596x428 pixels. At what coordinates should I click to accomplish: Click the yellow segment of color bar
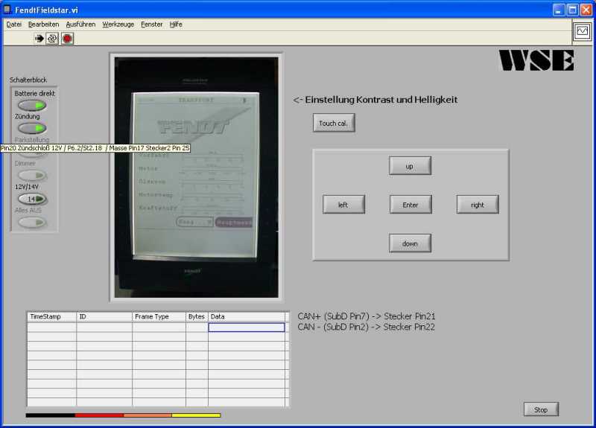point(196,415)
